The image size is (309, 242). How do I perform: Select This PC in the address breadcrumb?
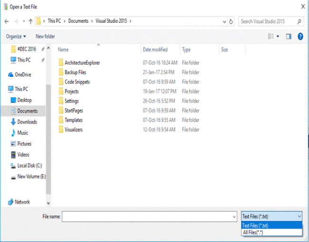[54, 21]
